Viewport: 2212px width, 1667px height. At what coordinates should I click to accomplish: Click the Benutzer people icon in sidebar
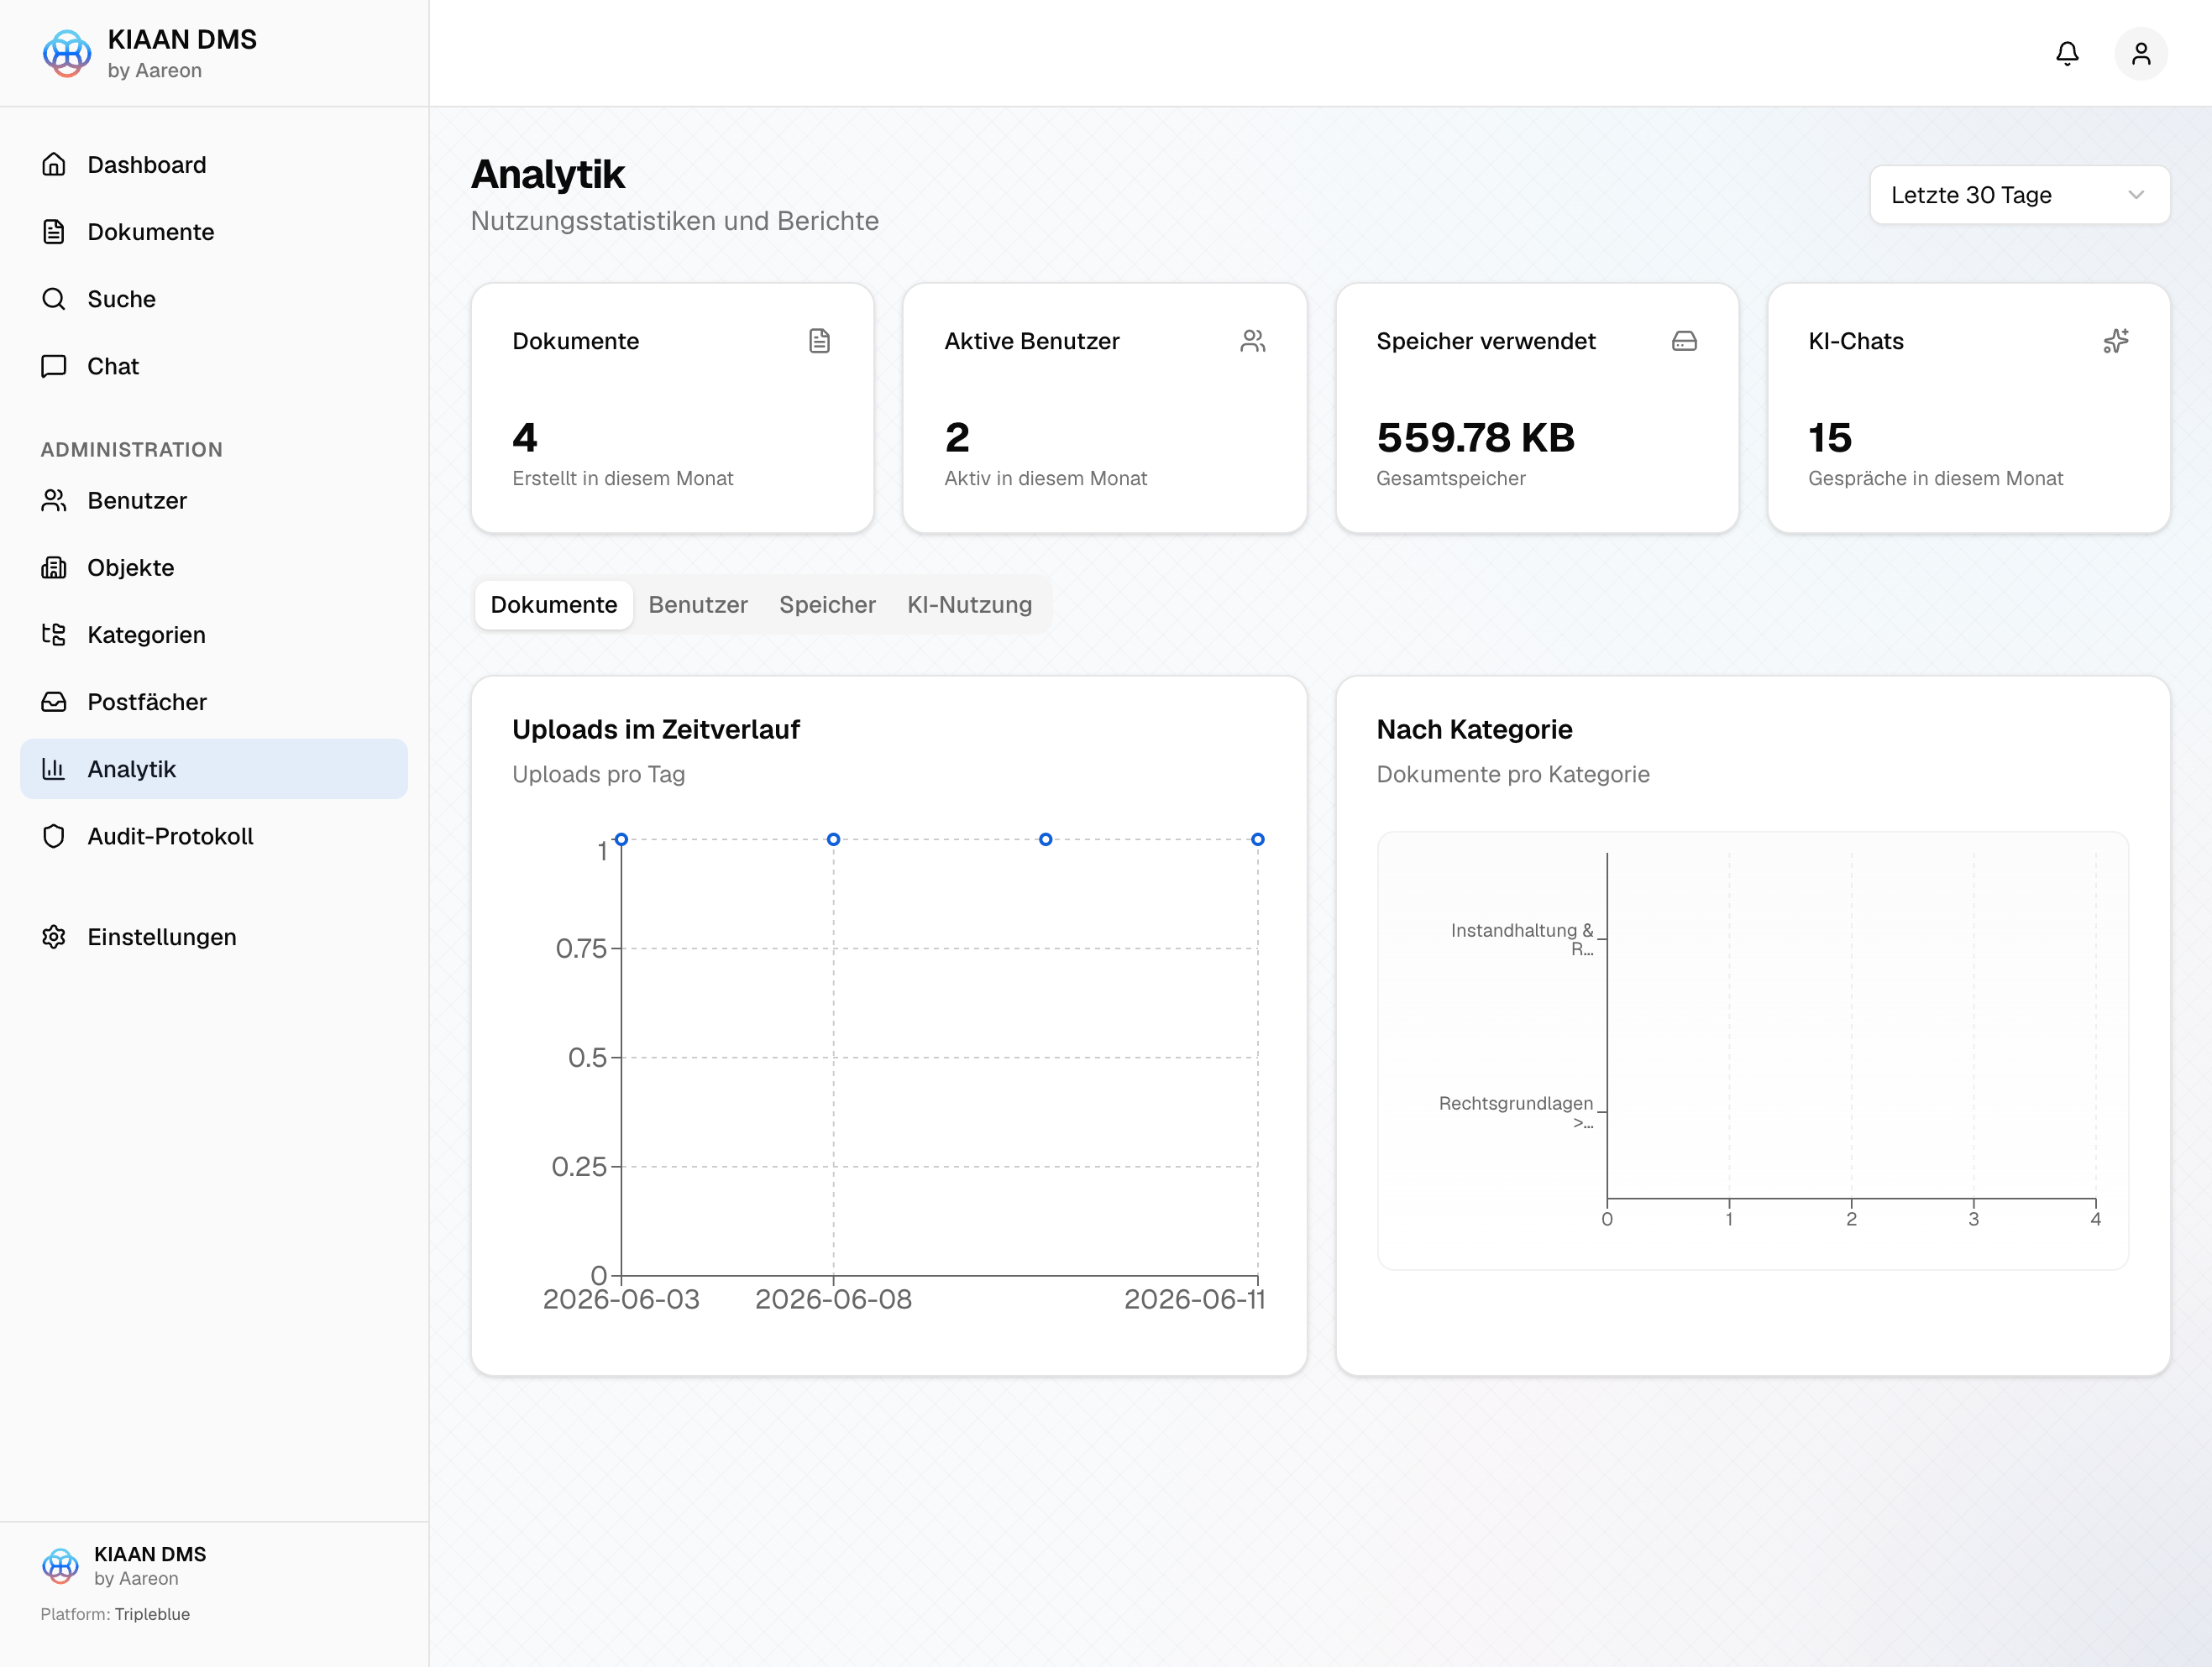[x=54, y=501]
